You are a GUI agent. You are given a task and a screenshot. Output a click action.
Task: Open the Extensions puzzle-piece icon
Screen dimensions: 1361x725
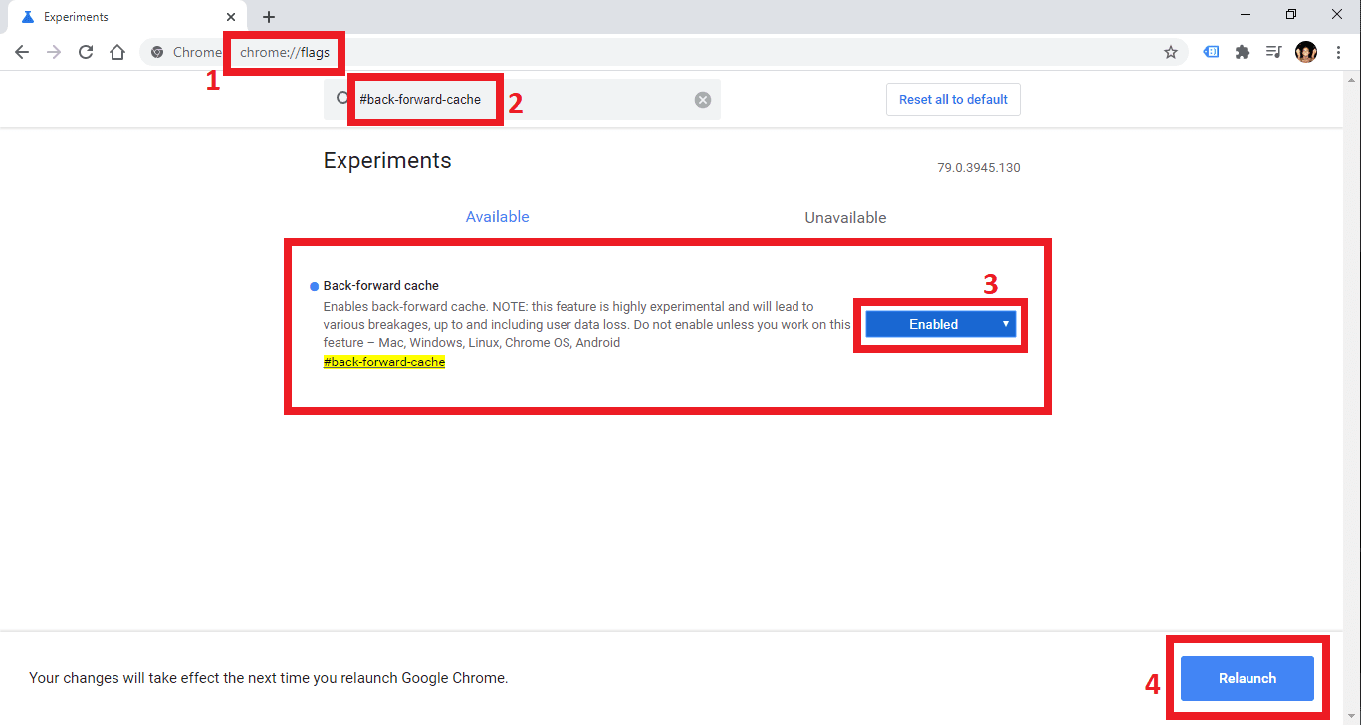[1242, 52]
